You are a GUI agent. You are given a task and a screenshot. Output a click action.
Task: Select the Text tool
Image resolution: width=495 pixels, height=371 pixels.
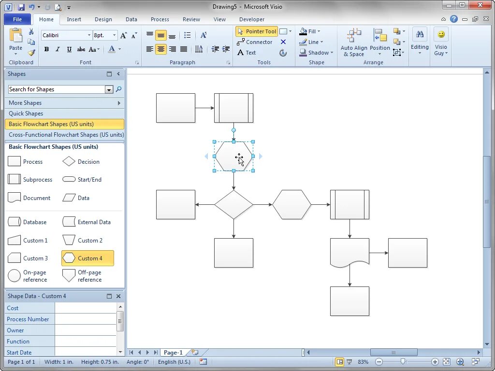point(247,52)
